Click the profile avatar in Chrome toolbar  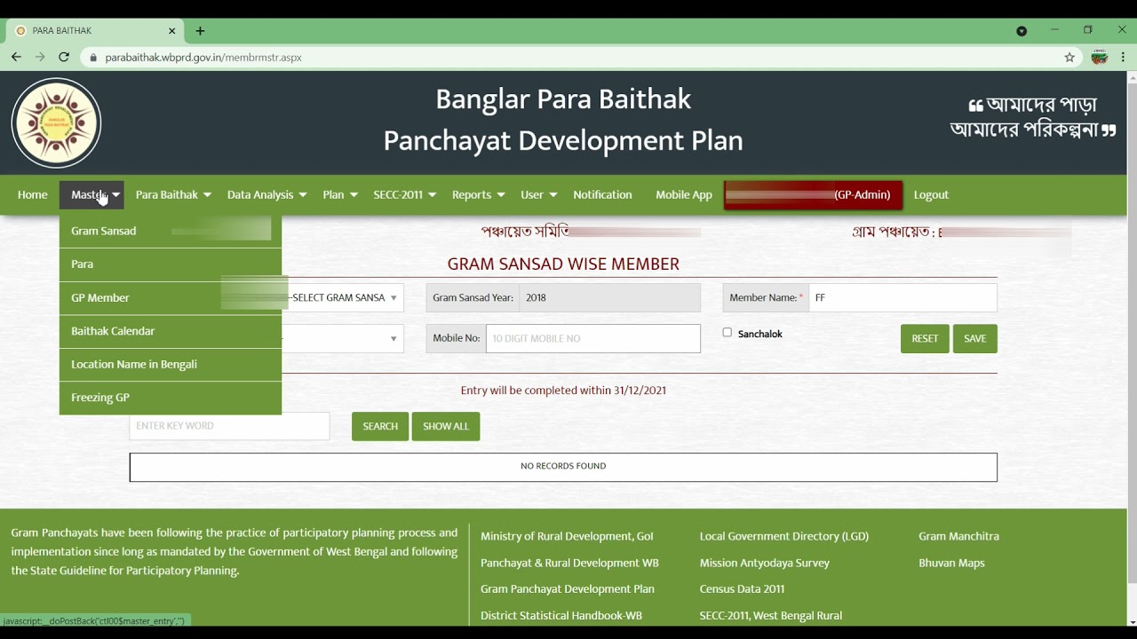[x=1100, y=57]
